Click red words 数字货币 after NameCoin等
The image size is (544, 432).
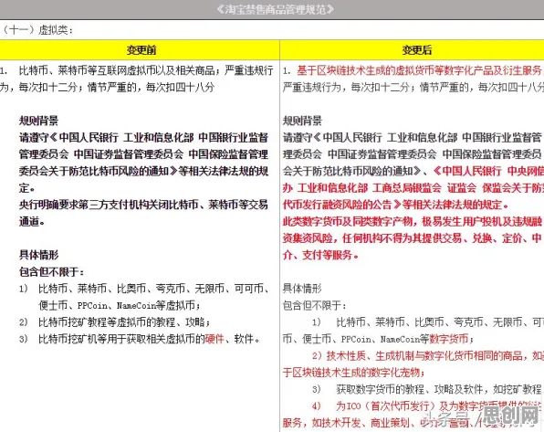448,339
